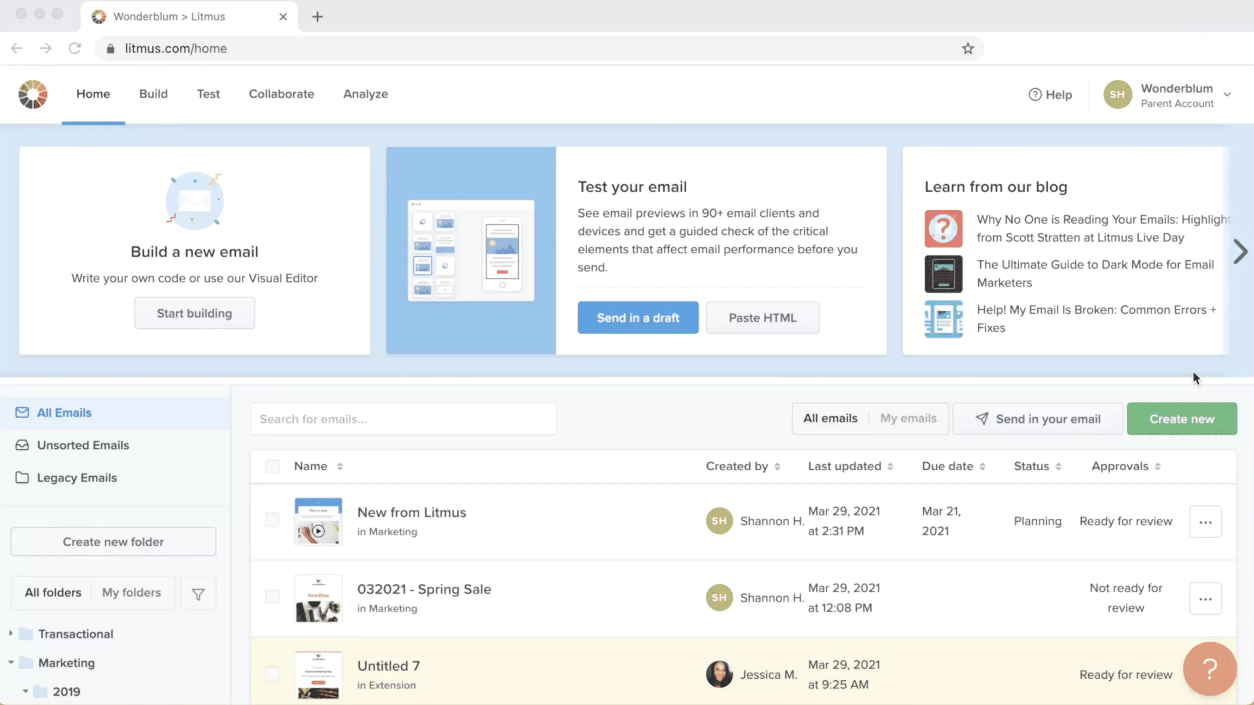
Task: Click three-dots menu for New from Litmus
Action: [1205, 522]
